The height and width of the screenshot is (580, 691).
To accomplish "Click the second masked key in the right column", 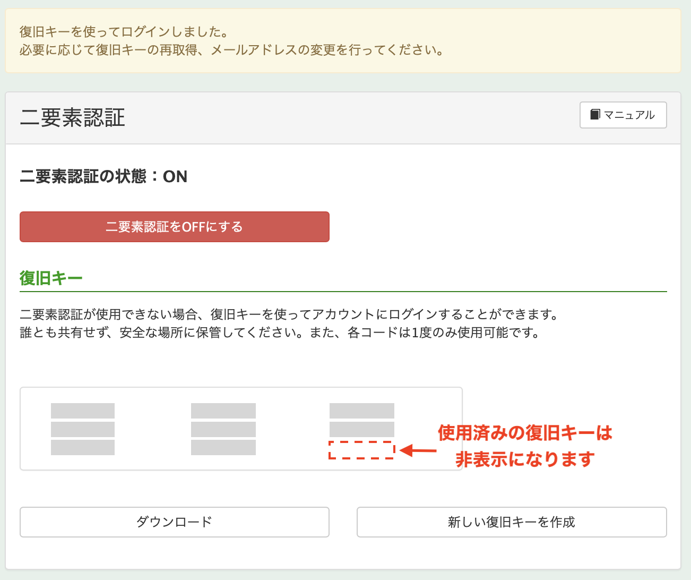I will tap(362, 429).
